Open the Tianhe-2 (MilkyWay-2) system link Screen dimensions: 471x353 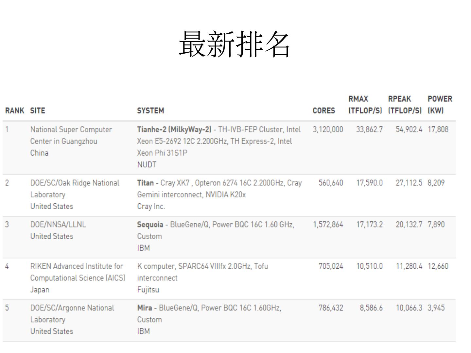tap(174, 130)
